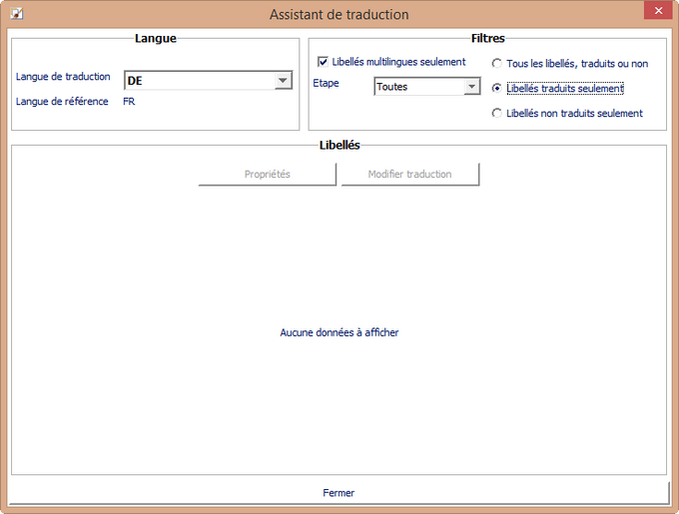Click the Filtres group header
Image resolution: width=679 pixels, height=514 pixels.
[487, 39]
